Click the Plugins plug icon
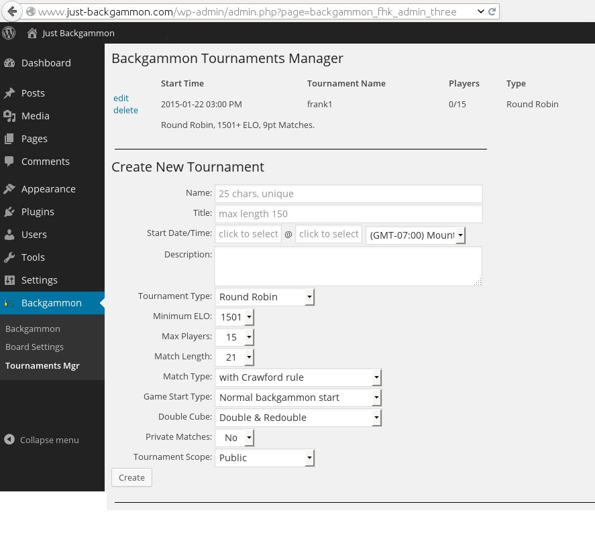Screen dimensions: 595x541 [x=9, y=212]
